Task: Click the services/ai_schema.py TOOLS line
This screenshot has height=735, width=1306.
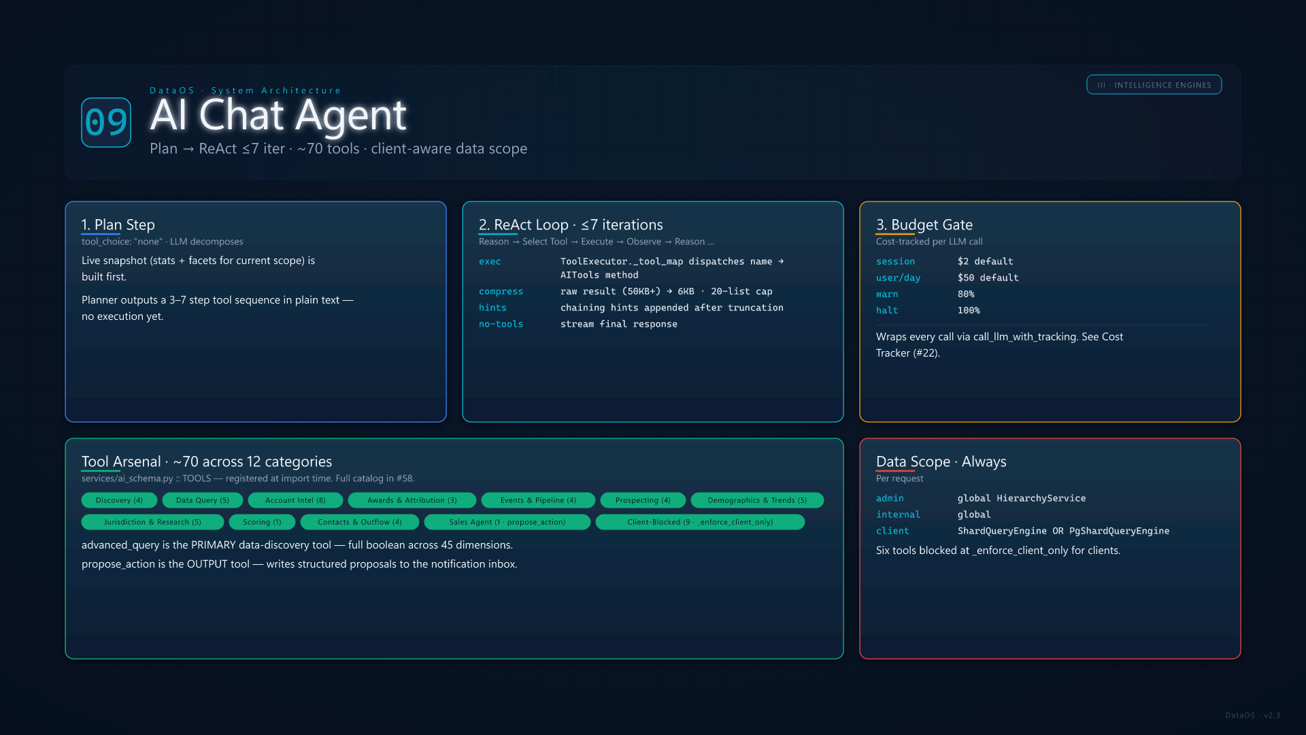Action: pyautogui.click(x=248, y=478)
